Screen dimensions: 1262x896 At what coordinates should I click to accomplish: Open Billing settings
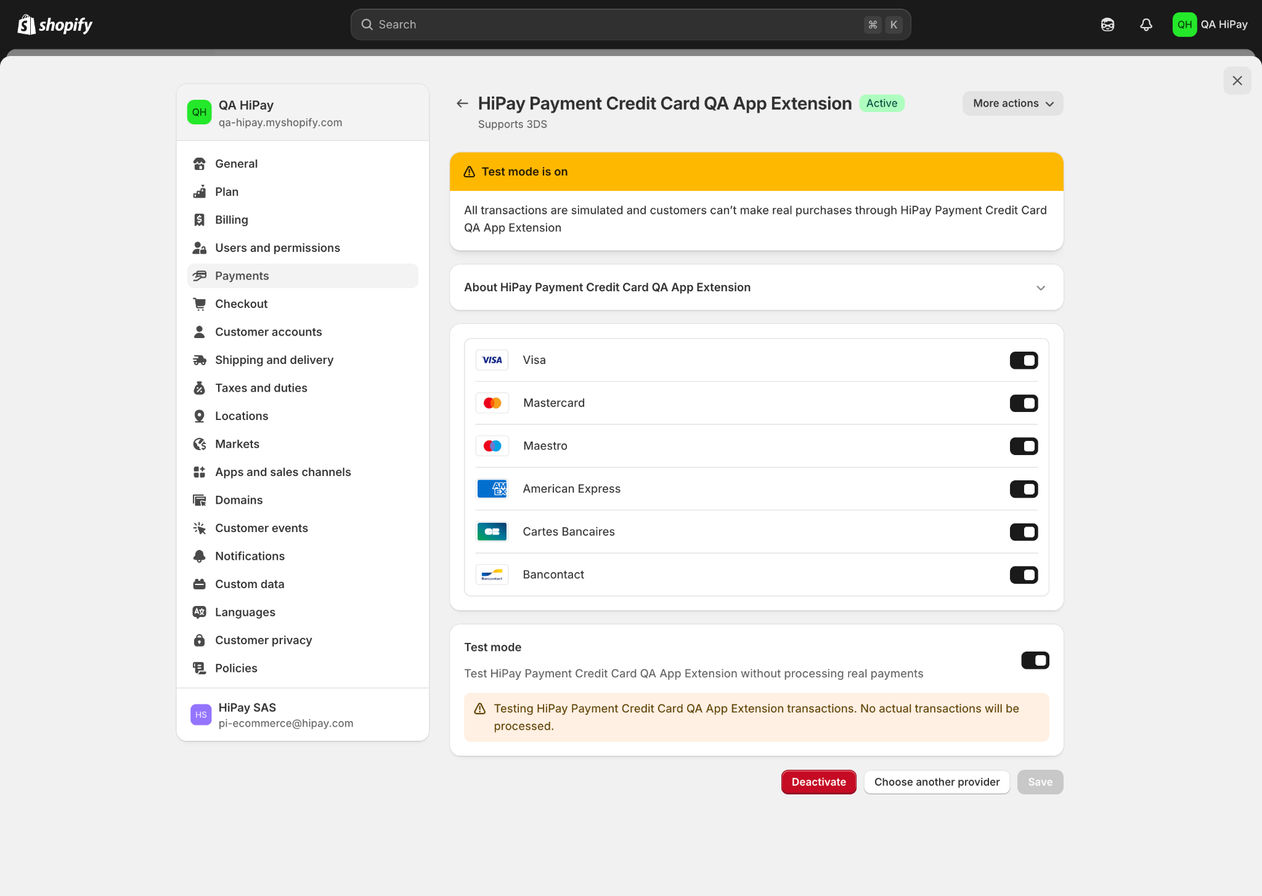click(x=303, y=220)
